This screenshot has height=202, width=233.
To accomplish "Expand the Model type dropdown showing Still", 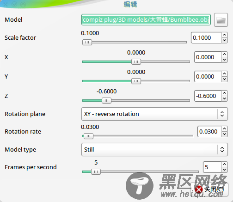I will (x=154, y=150).
